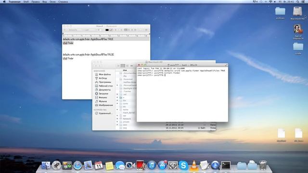Open Mission Control in the Dock
Screen dimensions: 308x173
tap(67, 165)
